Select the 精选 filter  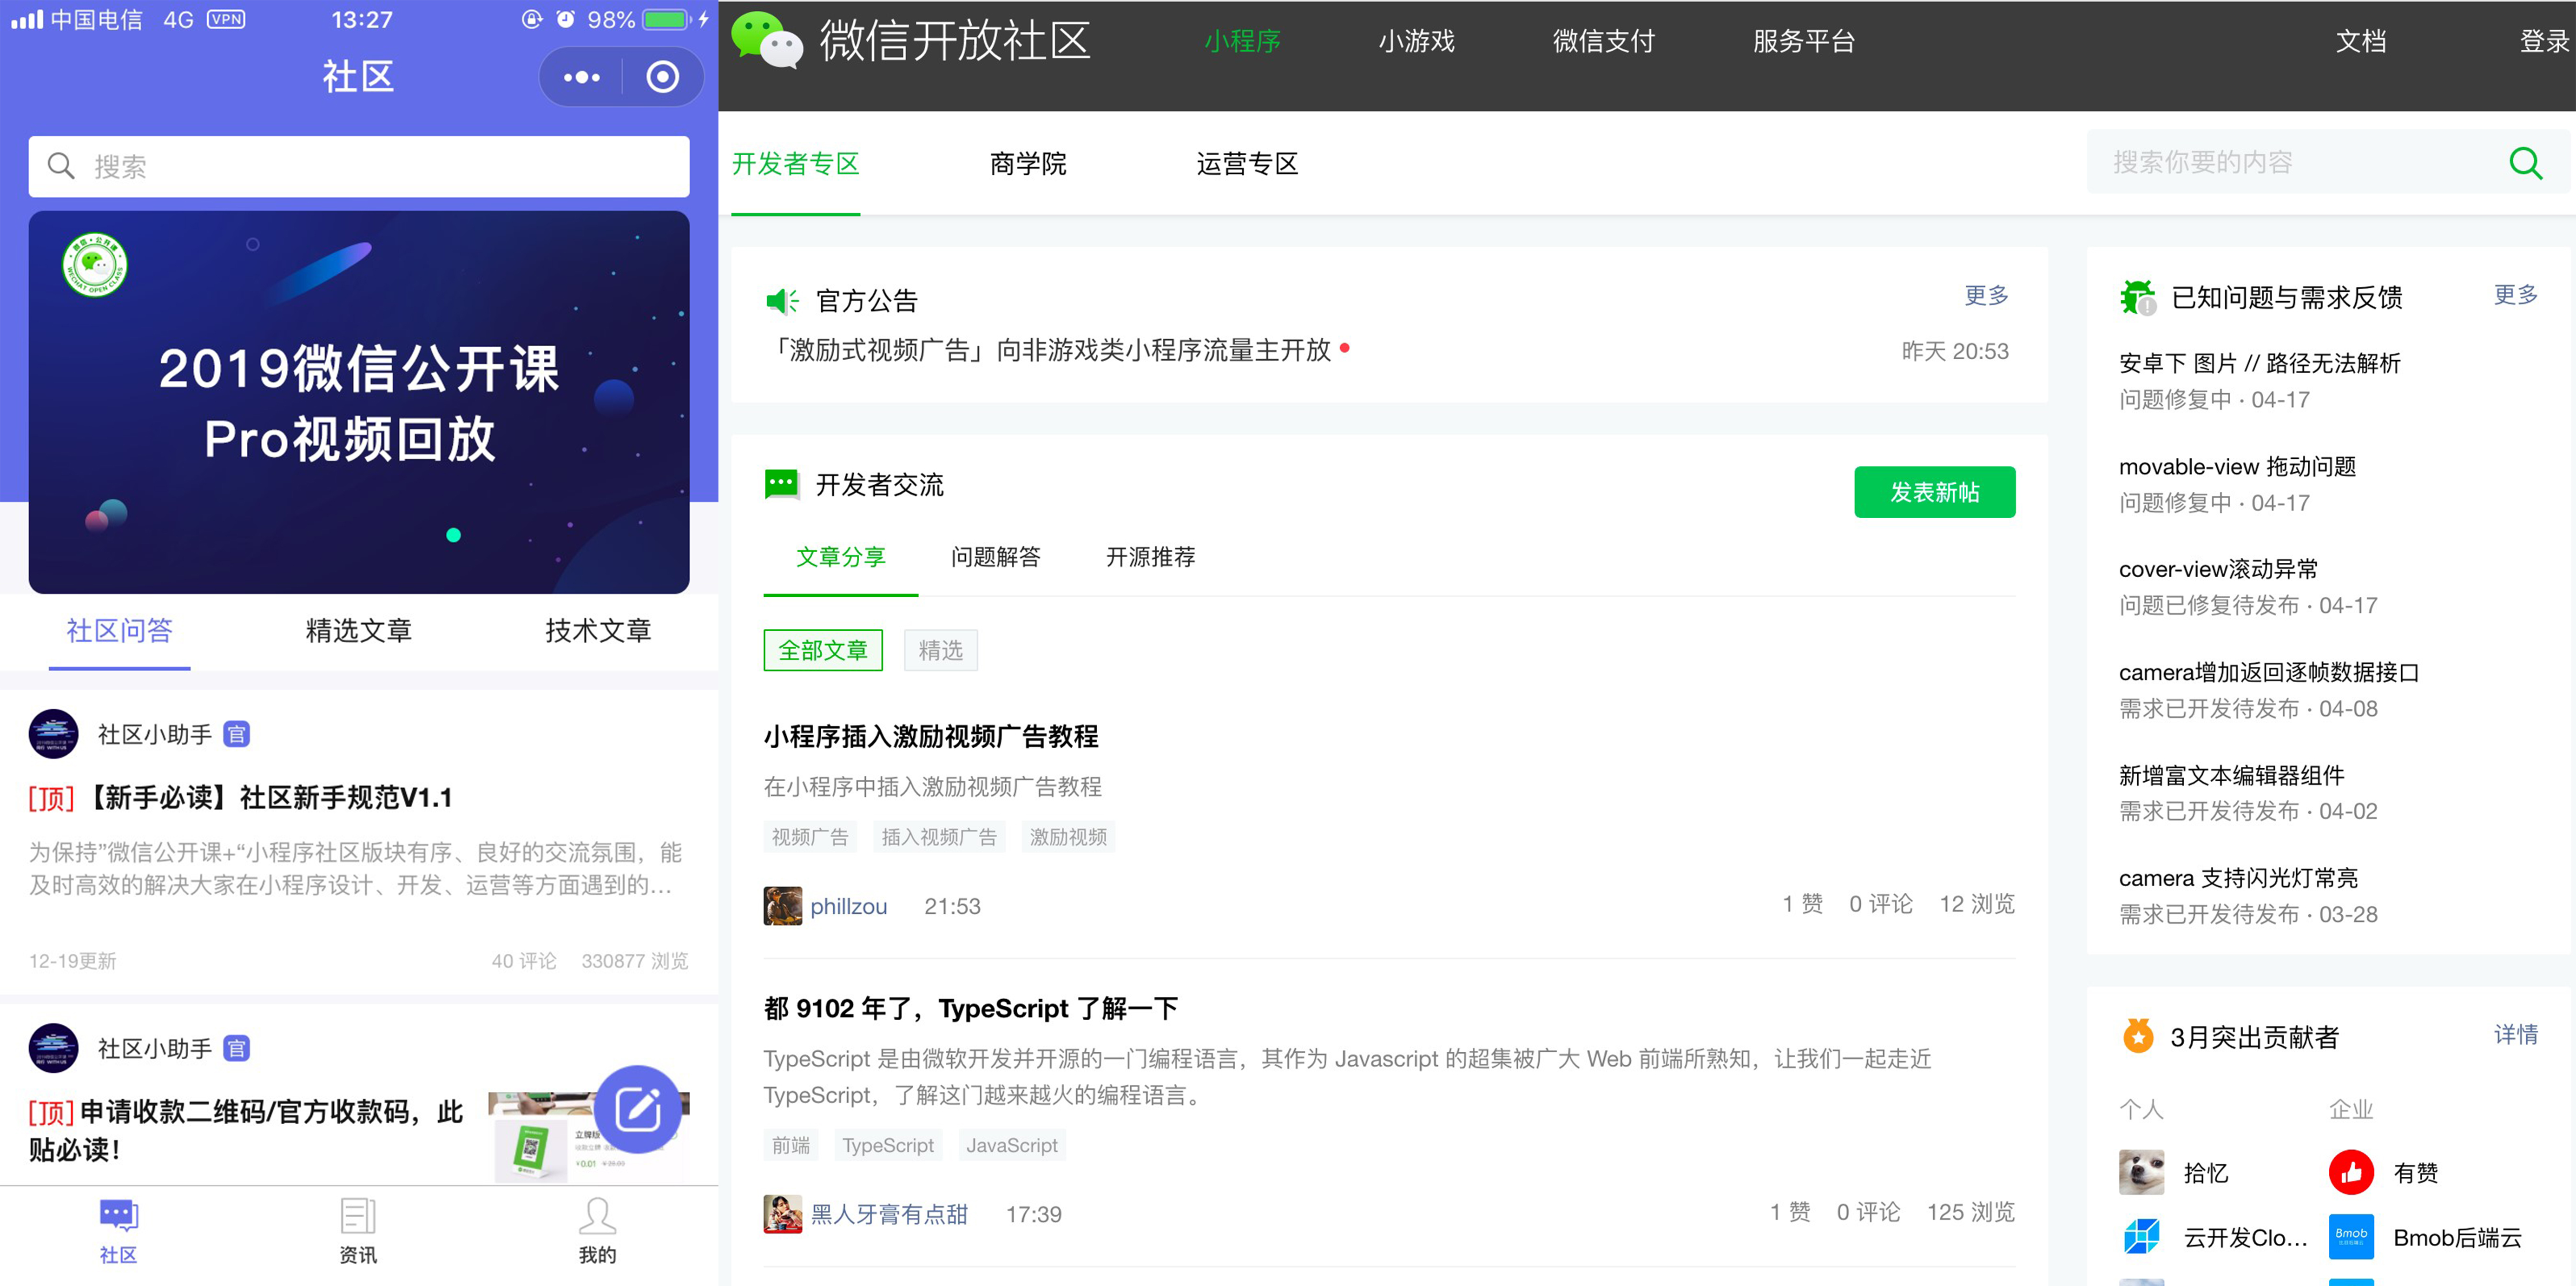coord(940,650)
